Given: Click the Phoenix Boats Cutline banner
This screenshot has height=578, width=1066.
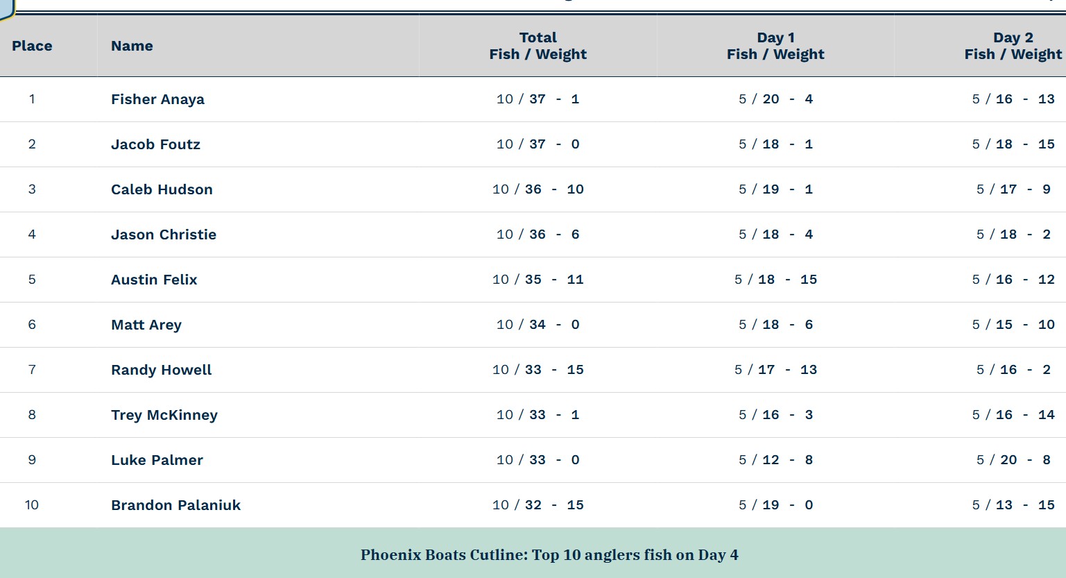Looking at the screenshot, I should pyautogui.click(x=549, y=554).
